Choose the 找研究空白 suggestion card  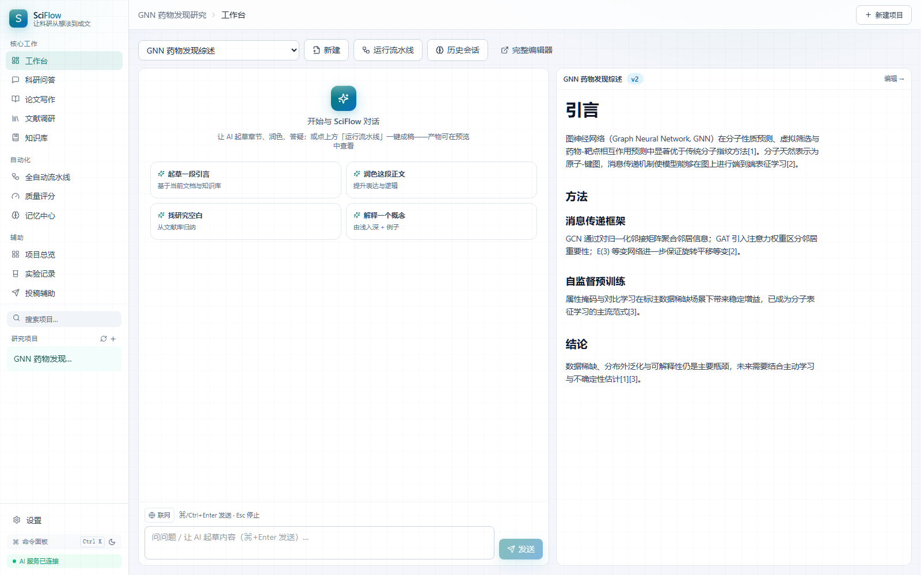coord(246,221)
